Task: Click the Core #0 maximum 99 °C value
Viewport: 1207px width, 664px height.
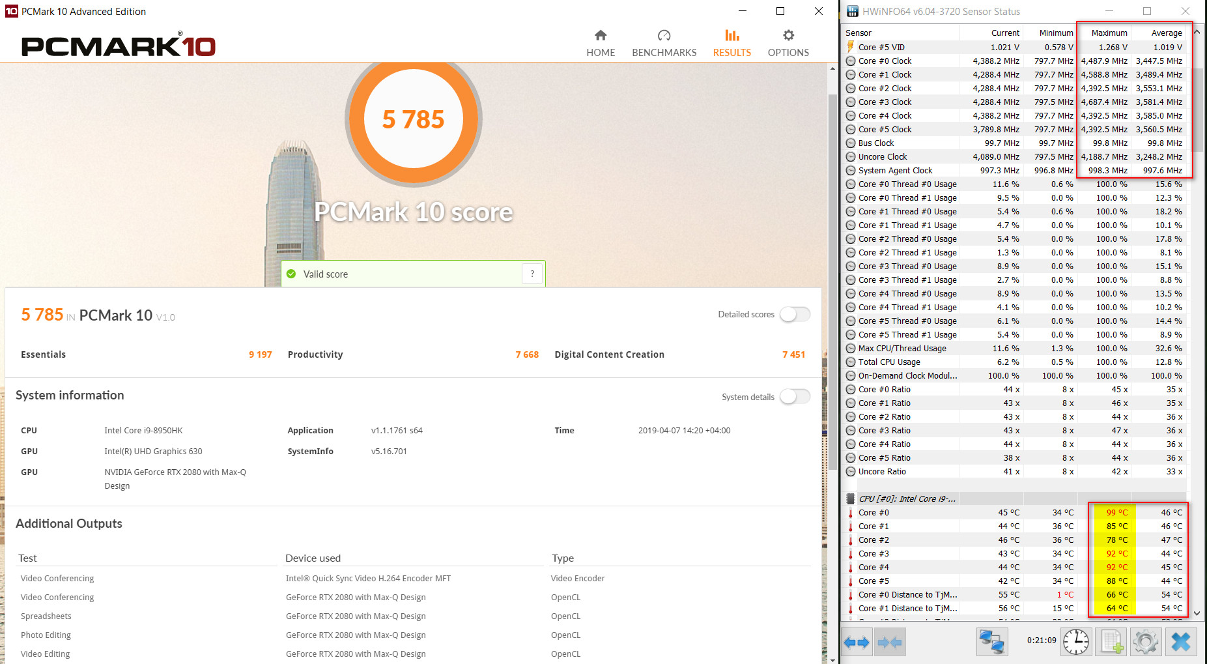Action: [x=1116, y=512]
